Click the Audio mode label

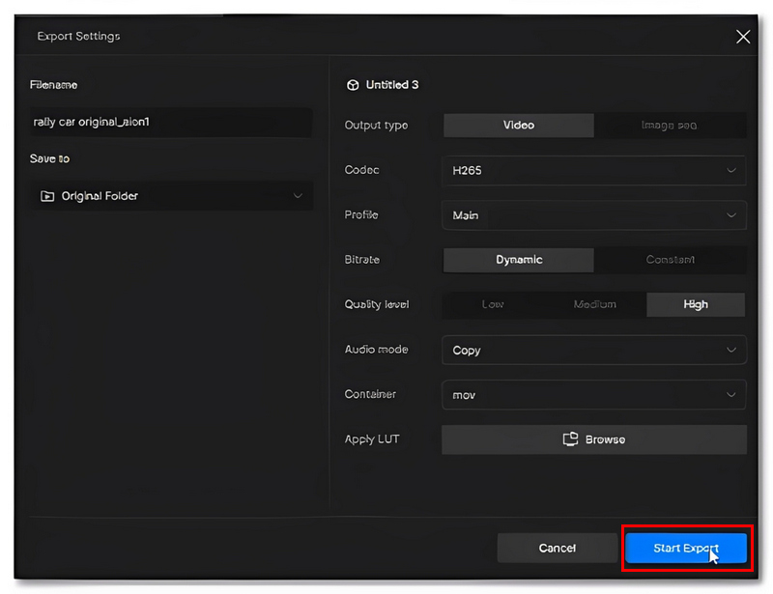[376, 350]
